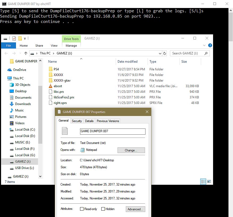
Task: Open the Manage Drive Tools tab
Action: 71,46
